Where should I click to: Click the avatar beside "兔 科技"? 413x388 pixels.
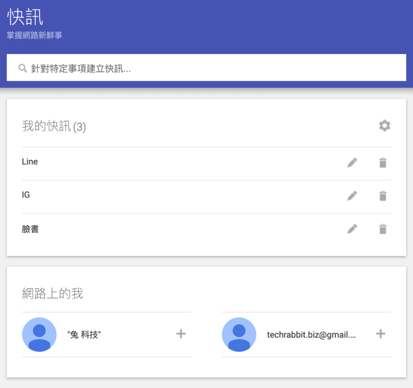click(39, 334)
